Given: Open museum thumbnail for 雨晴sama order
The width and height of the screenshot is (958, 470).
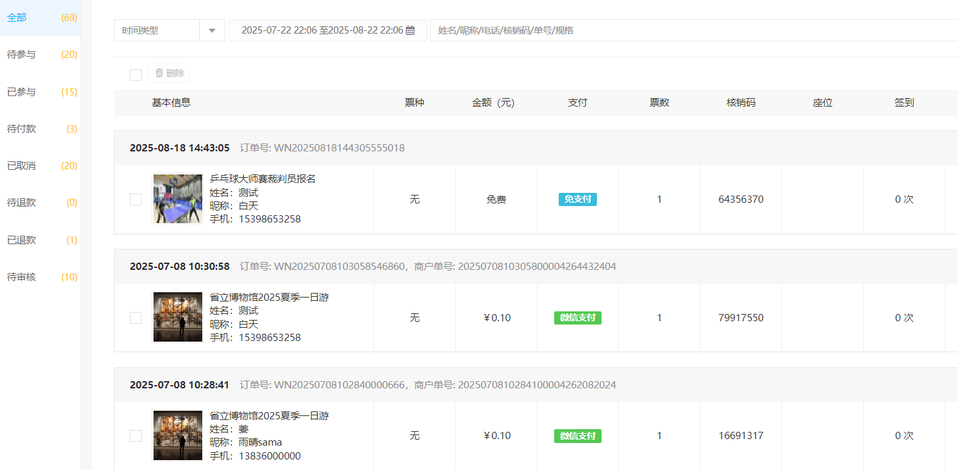Looking at the screenshot, I should coord(178,436).
